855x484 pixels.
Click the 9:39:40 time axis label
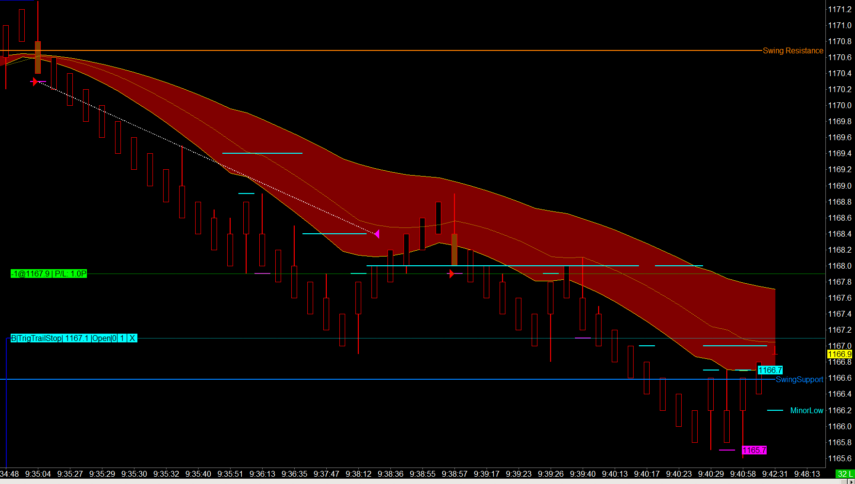coord(583,474)
